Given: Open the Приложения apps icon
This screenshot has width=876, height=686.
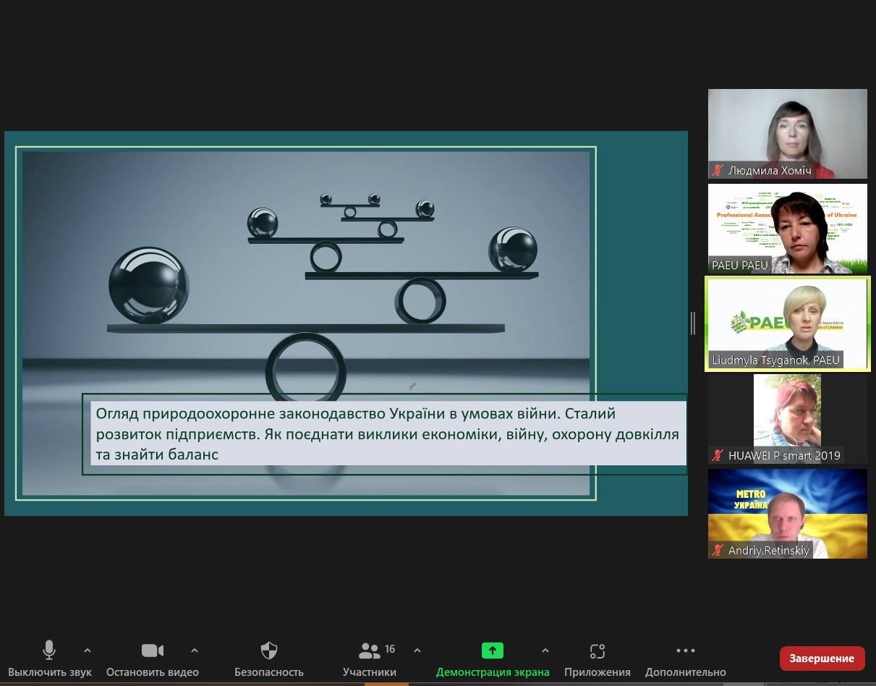Looking at the screenshot, I should click(597, 651).
